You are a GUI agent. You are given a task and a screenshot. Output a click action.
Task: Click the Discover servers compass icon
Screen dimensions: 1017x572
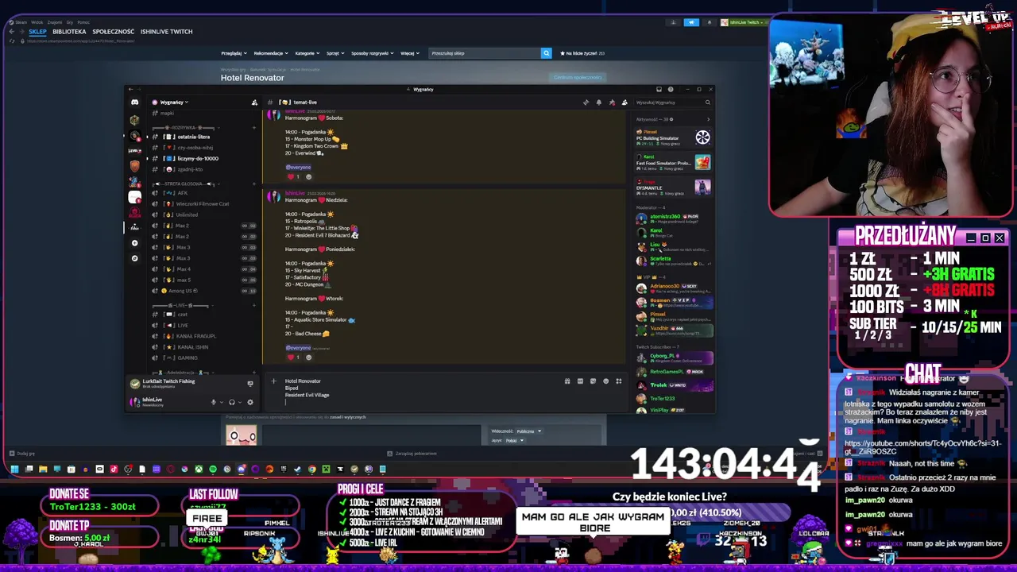coord(134,258)
